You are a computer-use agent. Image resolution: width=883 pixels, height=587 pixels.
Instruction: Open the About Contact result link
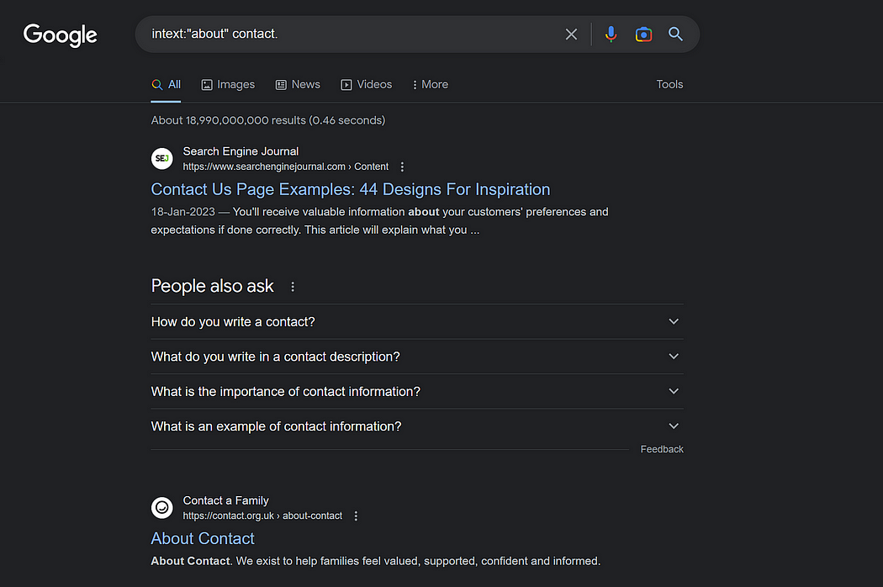pyautogui.click(x=203, y=538)
